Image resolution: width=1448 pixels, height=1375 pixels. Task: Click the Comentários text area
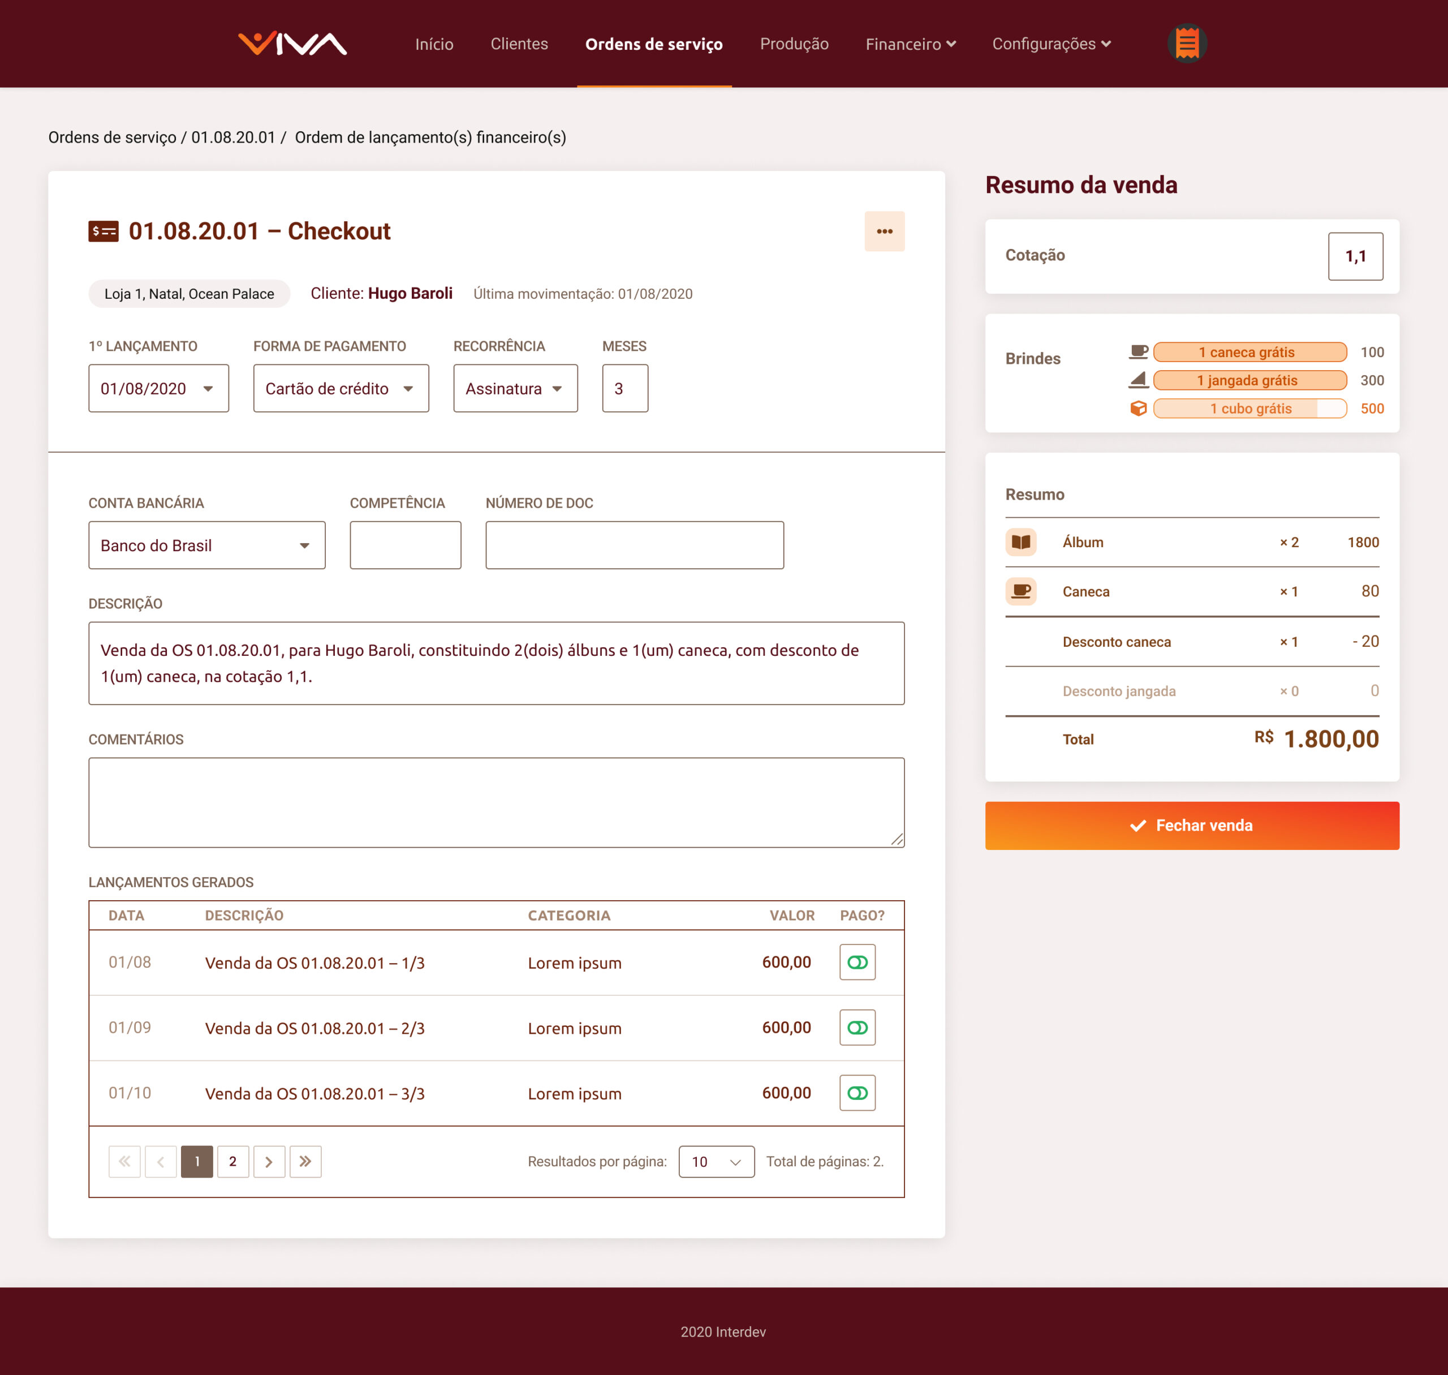tap(497, 802)
